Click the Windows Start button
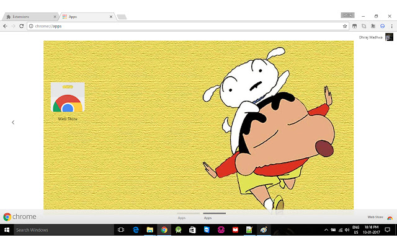The image size is (397, 248). [x=7, y=230]
